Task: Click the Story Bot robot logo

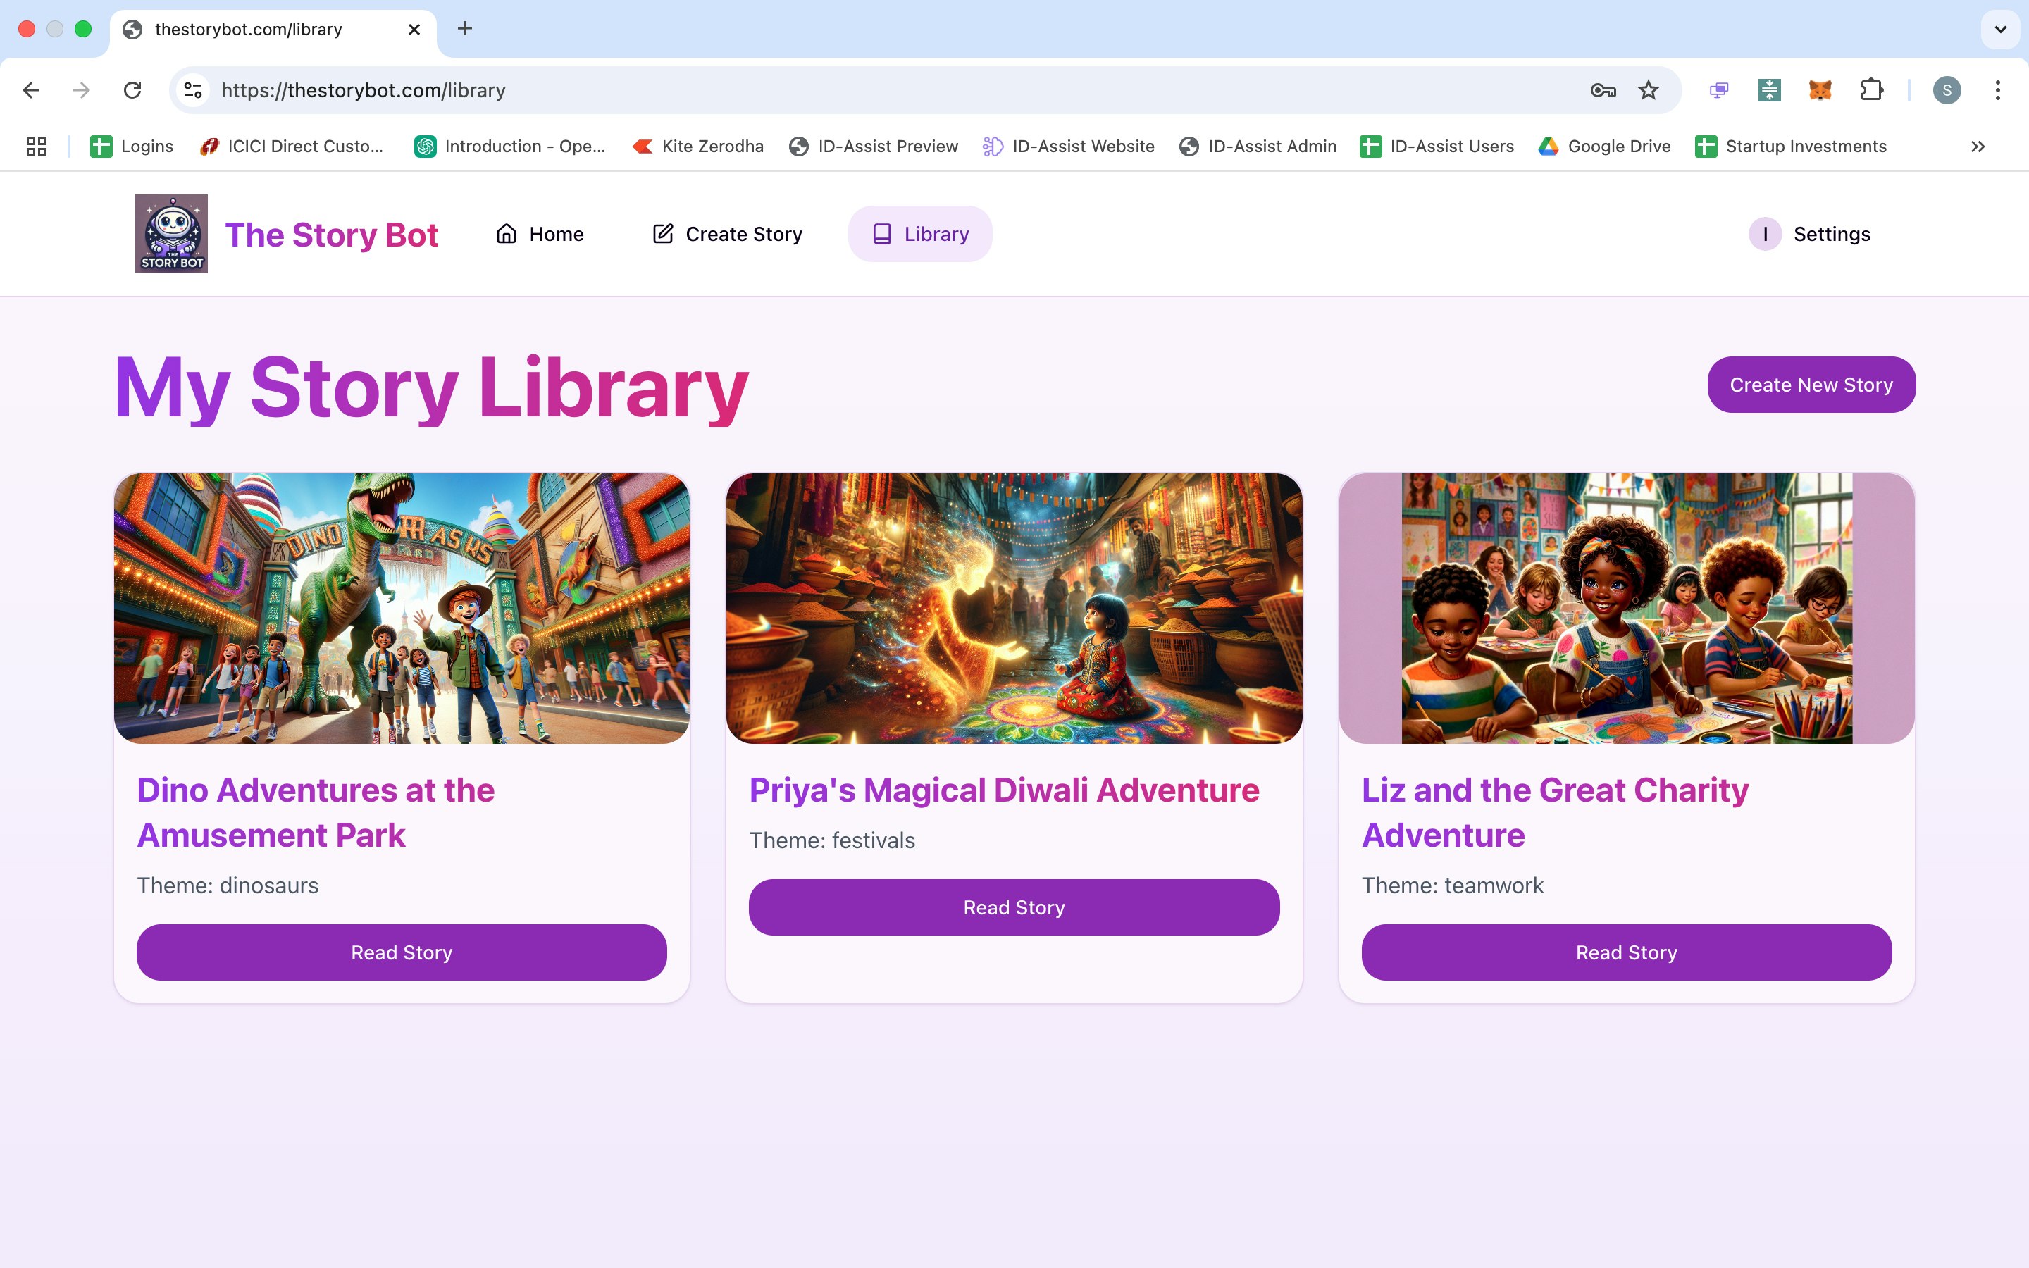Action: click(171, 233)
